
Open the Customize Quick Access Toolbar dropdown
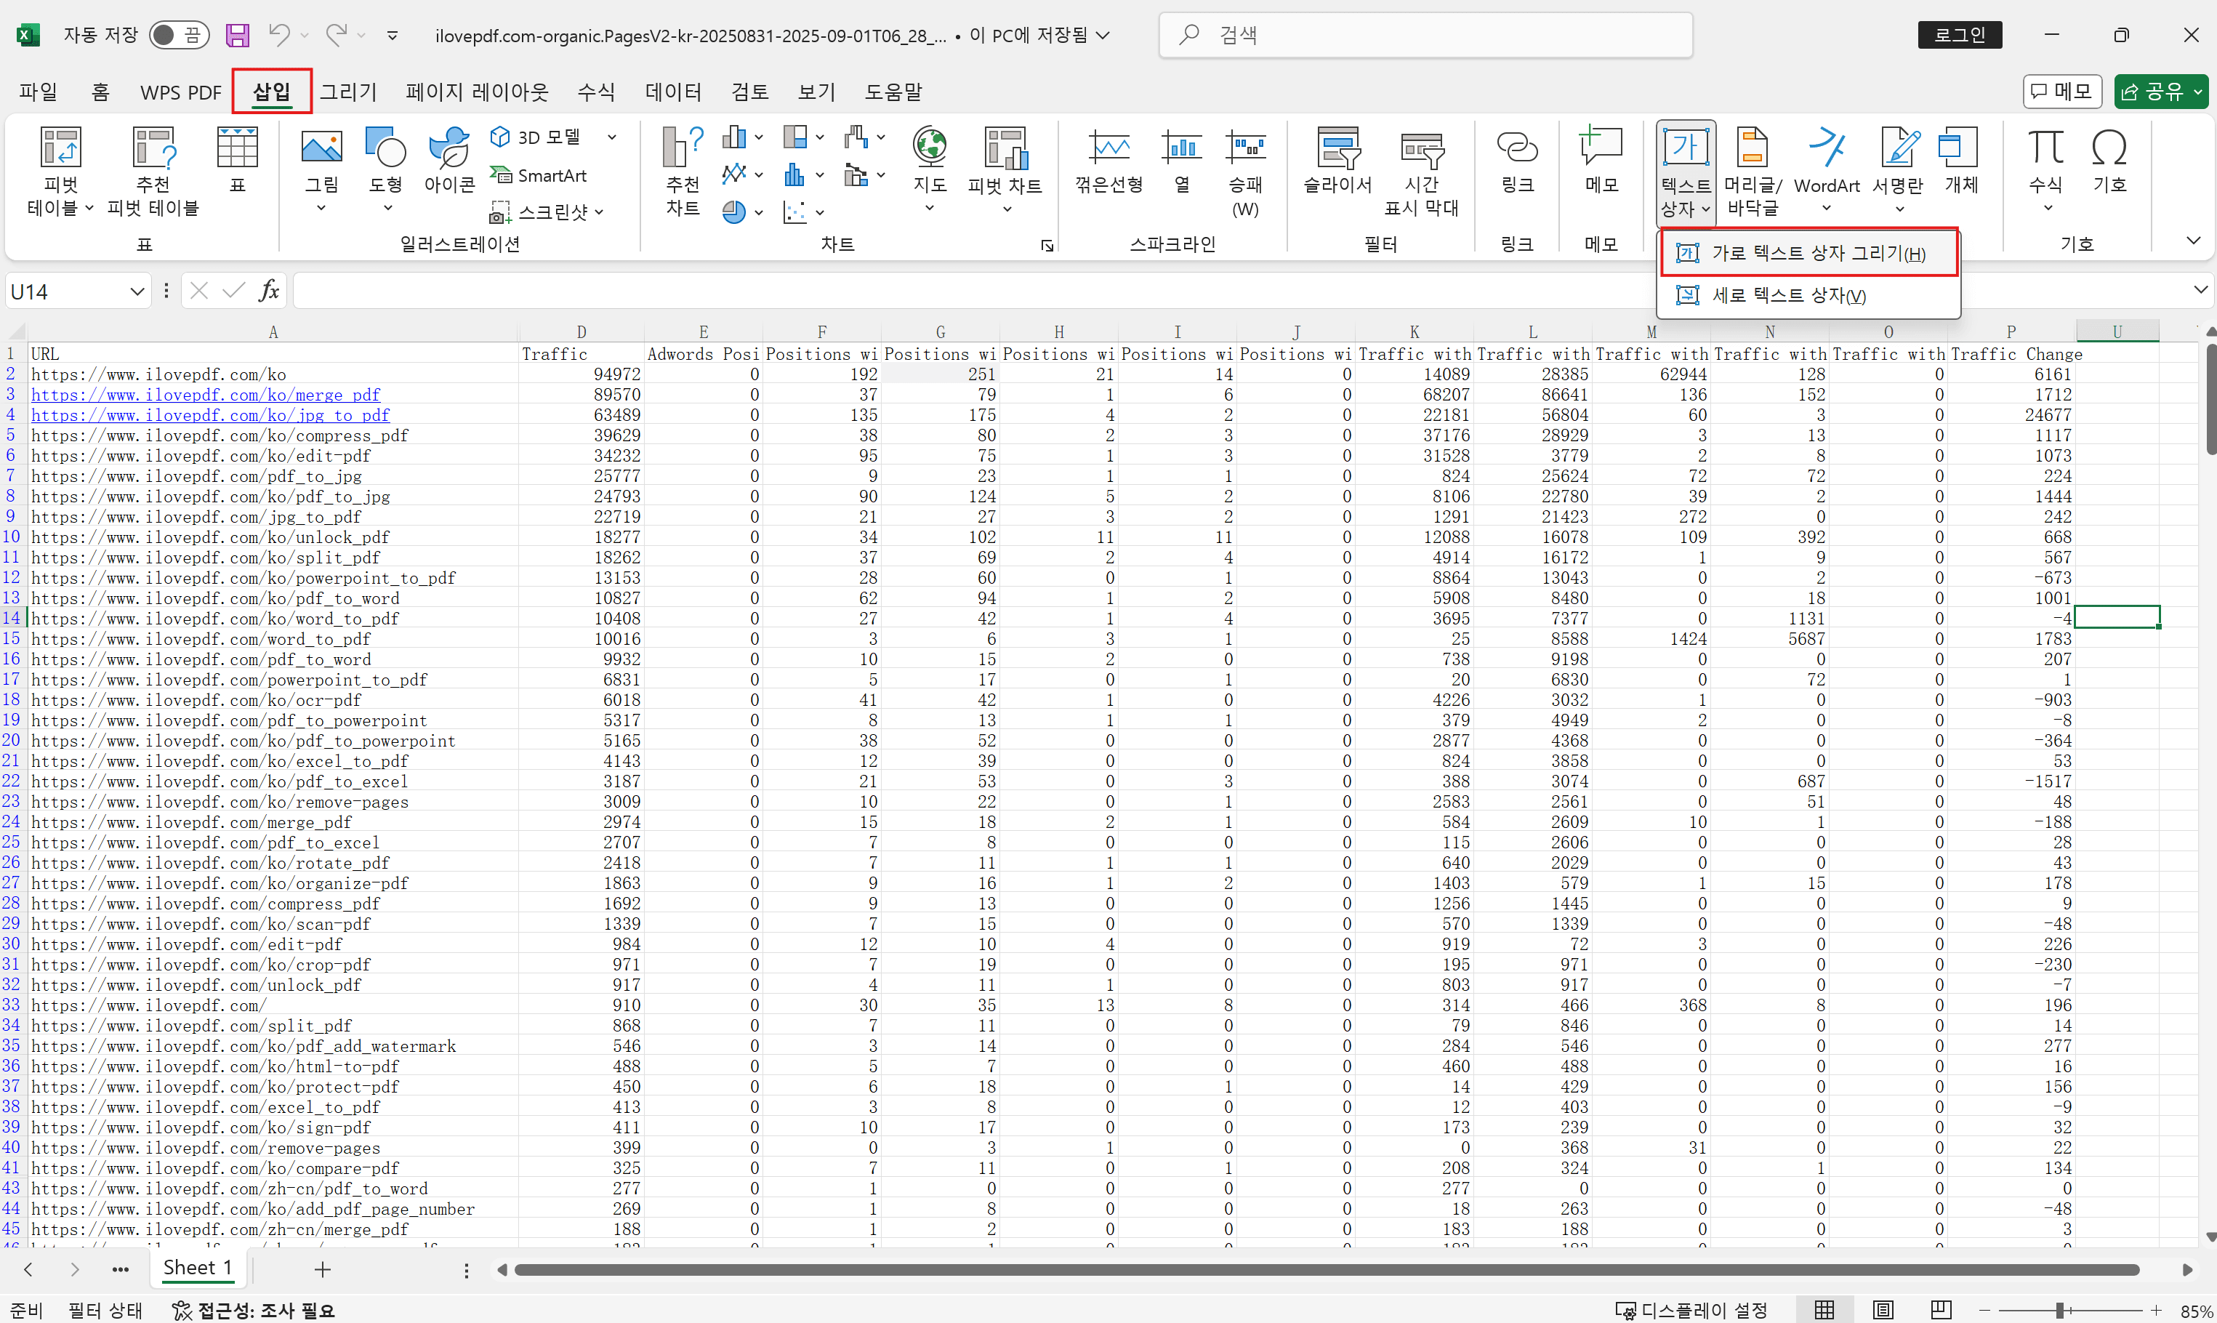tap(393, 36)
